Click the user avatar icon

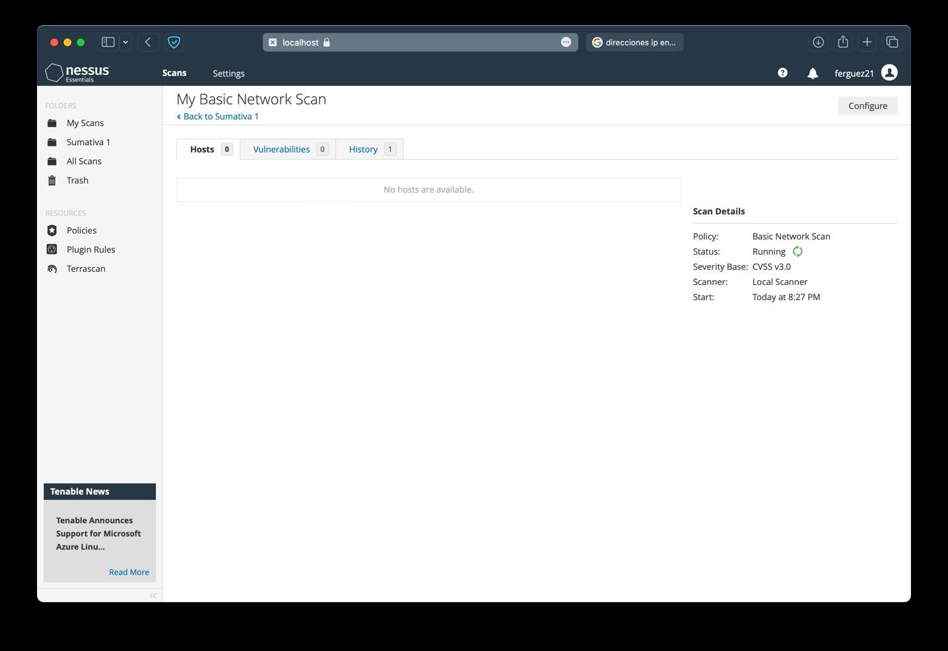point(889,73)
